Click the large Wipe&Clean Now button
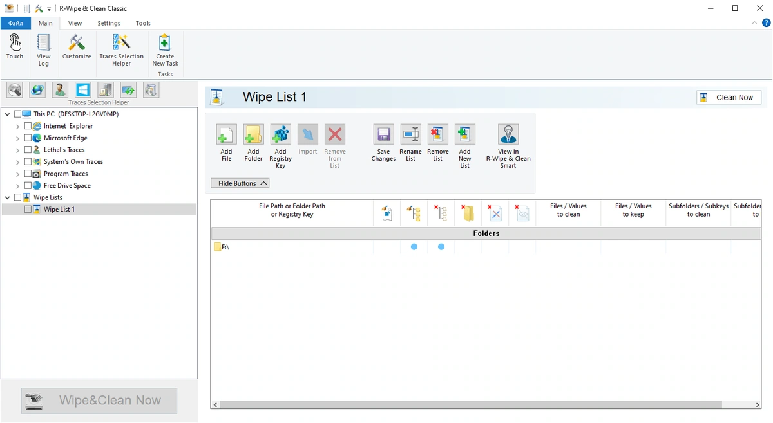 point(99,401)
